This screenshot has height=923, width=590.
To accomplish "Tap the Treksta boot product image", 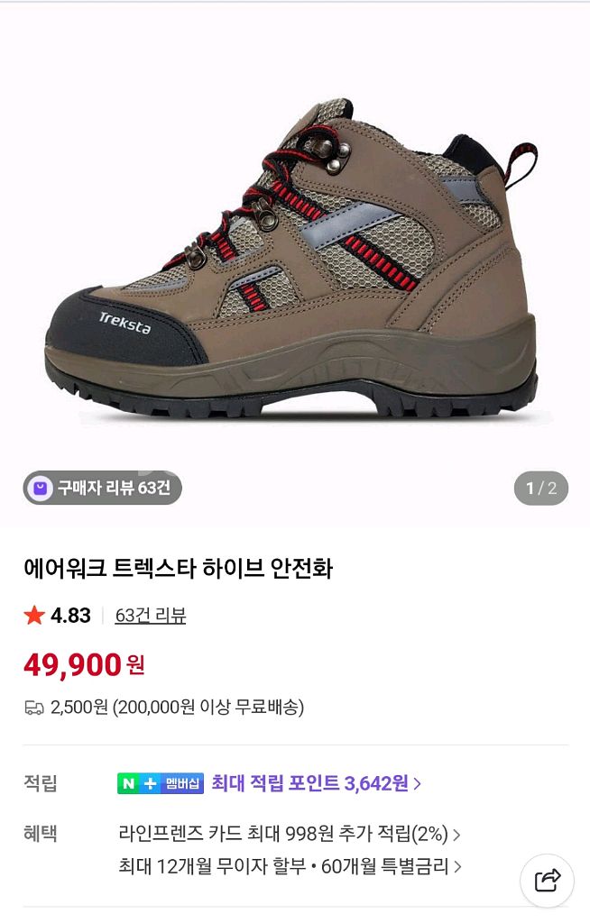I will point(291,259).
